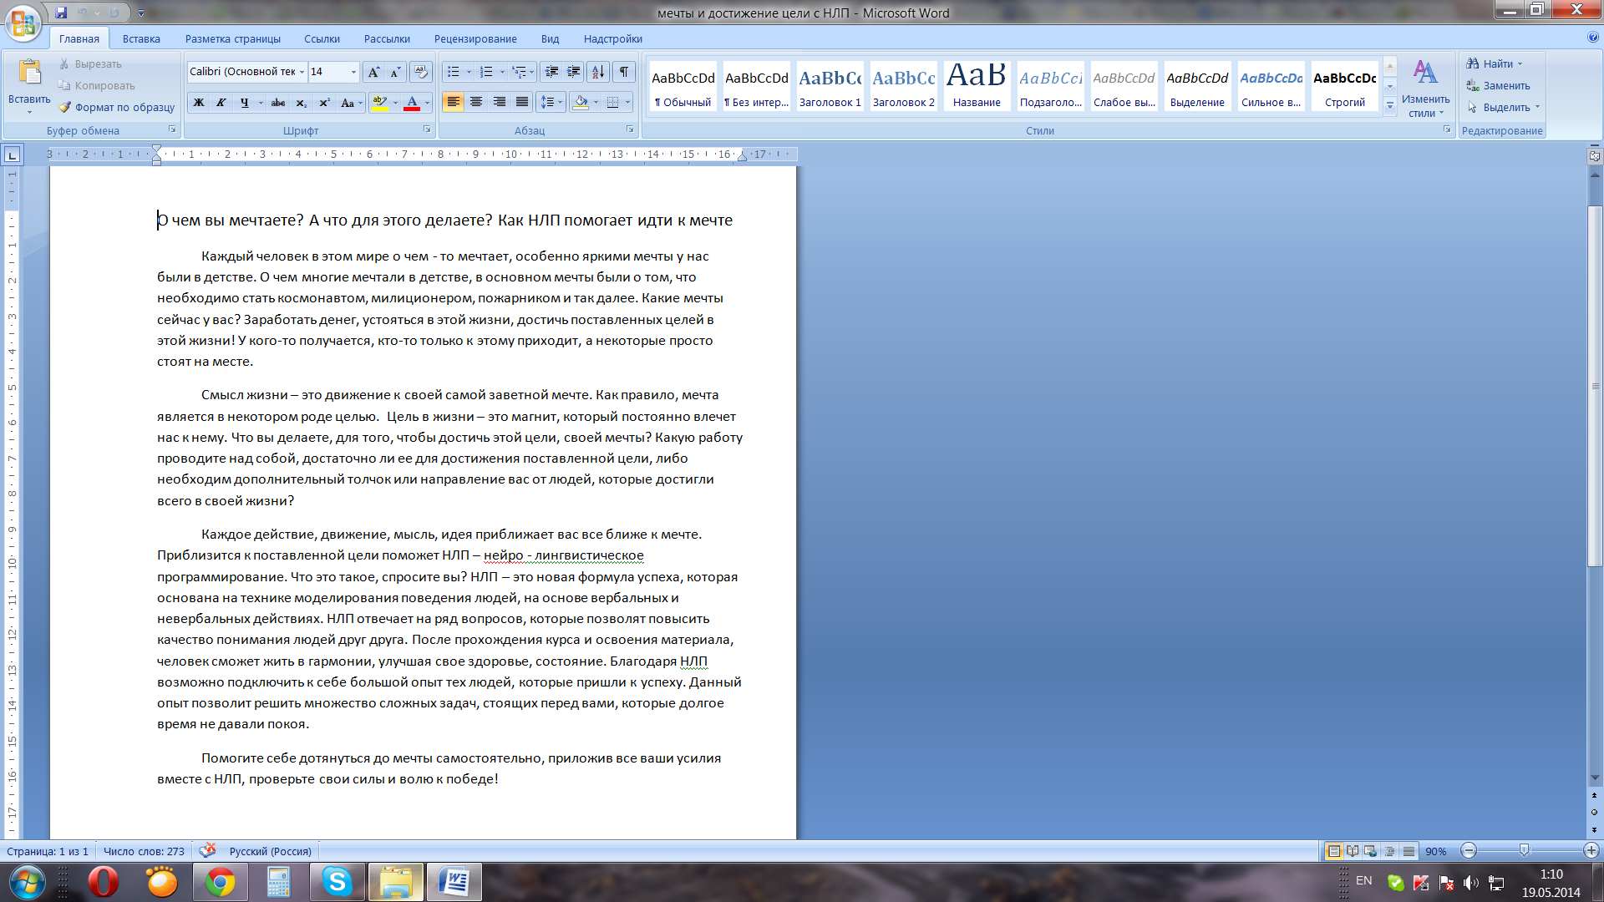Image resolution: width=1604 pixels, height=902 pixels.
Task: Align text to the left
Action: 454,102
